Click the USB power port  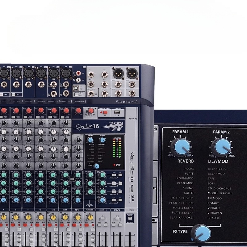tap(117, 112)
